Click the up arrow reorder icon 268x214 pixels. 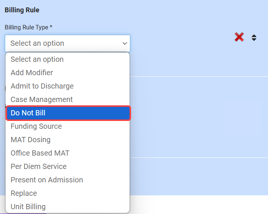[x=254, y=36]
